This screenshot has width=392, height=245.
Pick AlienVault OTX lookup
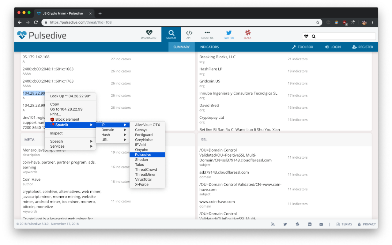pos(147,125)
